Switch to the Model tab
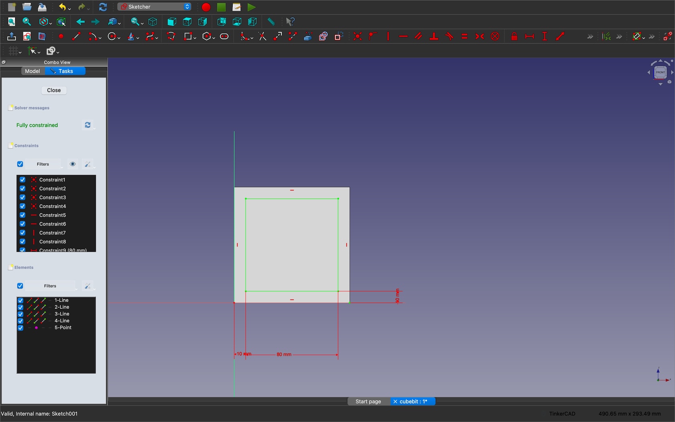 coord(33,71)
